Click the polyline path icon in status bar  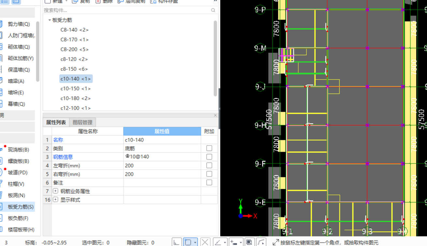coord(261,242)
